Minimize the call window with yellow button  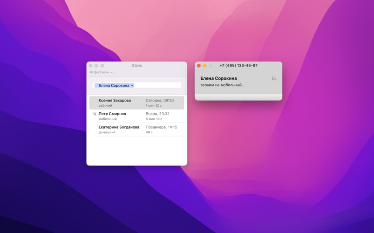point(205,66)
